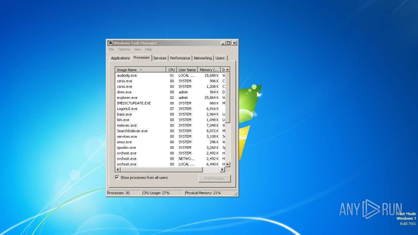This screenshot has height=235, width=418.
Task: Click the horizontal scrollbar left arrow
Action: point(118,170)
